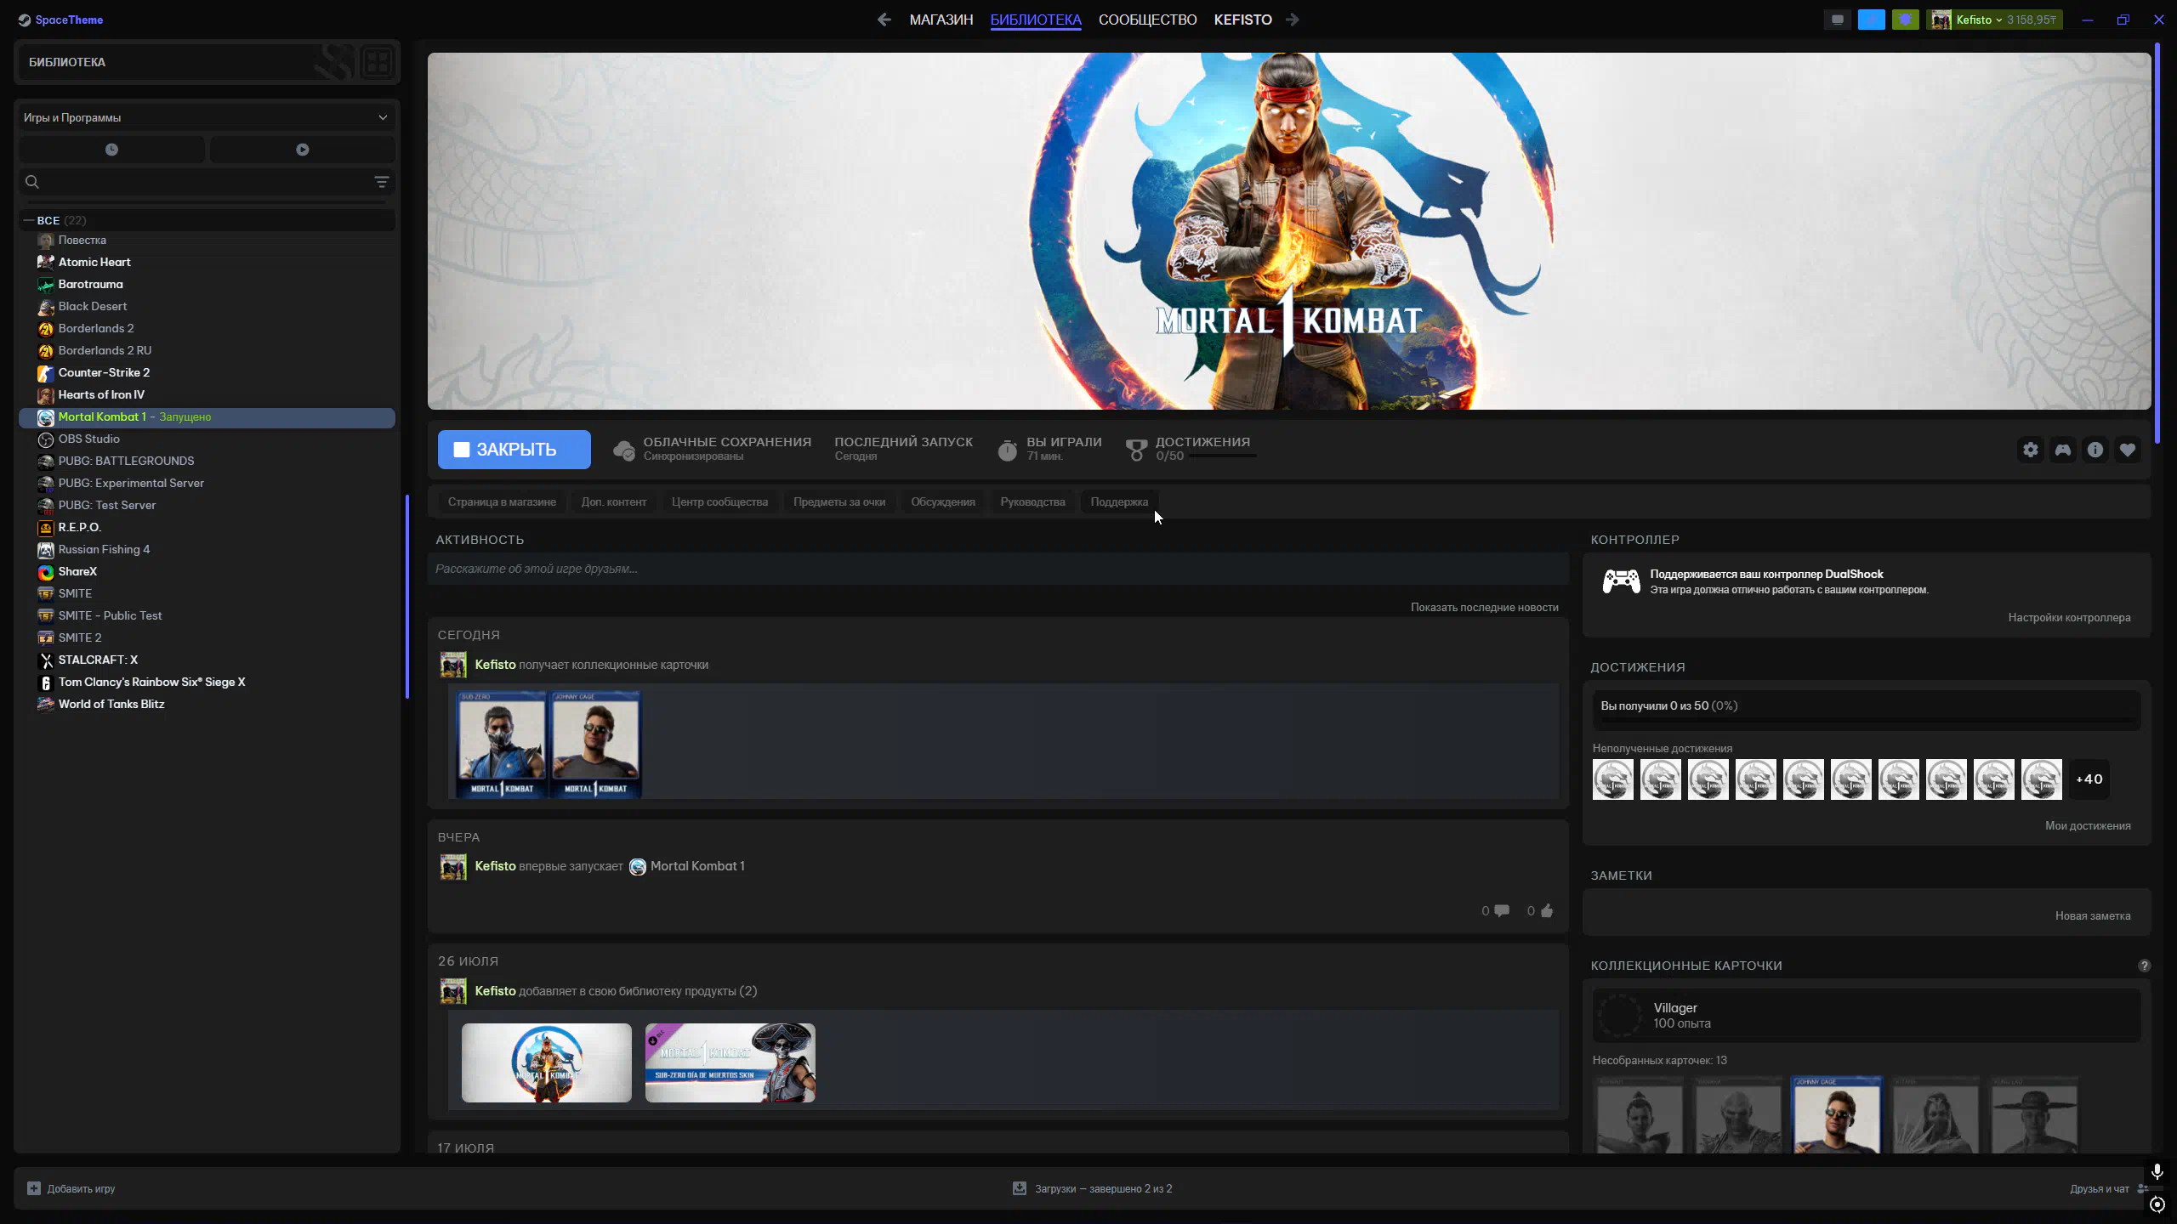This screenshot has width=2177, height=1224.
Task: Select Atomic Heart in the library
Action: point(94,262)
